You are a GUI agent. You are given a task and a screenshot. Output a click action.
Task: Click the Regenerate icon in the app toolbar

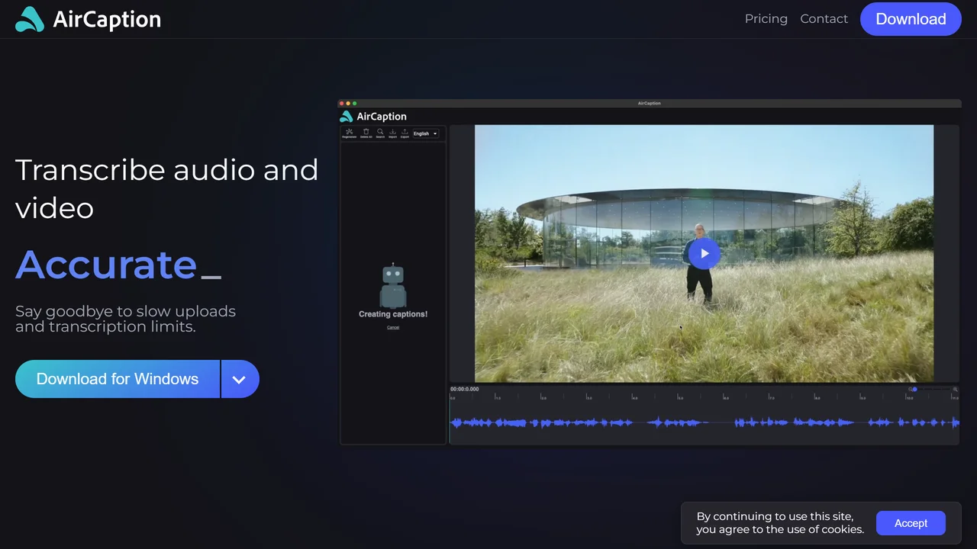(350, 132)
